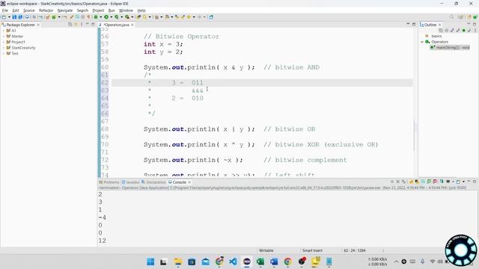Expand the AI project in Package Explorer

click(3, 31)
